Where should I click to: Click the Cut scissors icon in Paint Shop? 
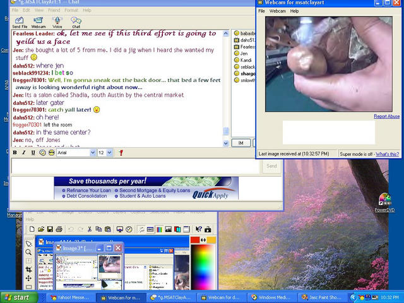pos(90,229)
